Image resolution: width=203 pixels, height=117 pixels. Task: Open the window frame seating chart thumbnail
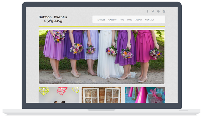(101, 95)
